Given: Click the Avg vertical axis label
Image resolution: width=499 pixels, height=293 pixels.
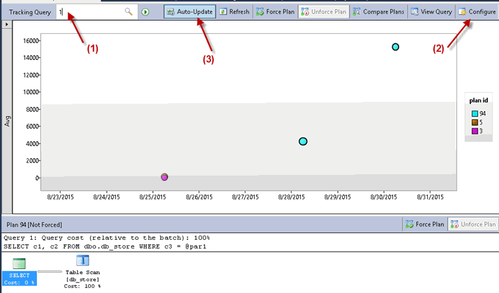Looking at the screenshot, I should click(7, 121).
